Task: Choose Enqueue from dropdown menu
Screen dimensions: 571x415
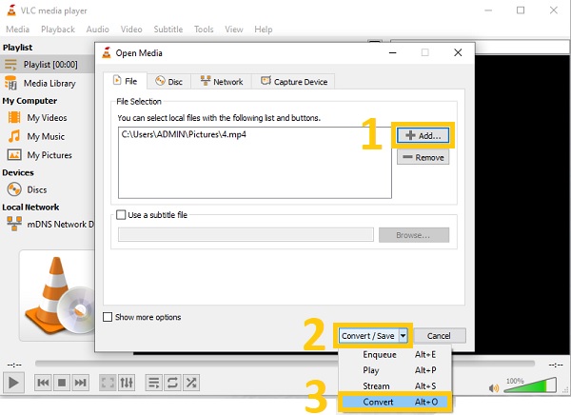Action: [x=395, y=354]
